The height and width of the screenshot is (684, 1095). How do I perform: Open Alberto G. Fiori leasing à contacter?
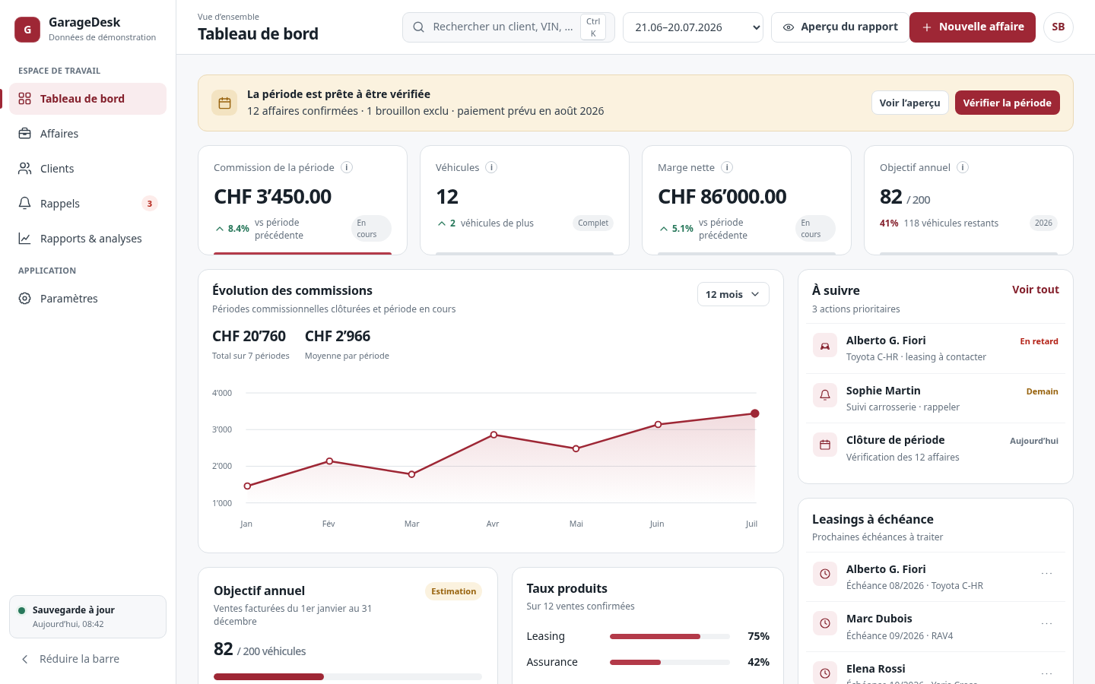(935, 349)
